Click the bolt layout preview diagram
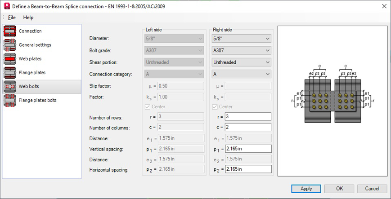This screenshot has width=391, height=199. (332, 102)
